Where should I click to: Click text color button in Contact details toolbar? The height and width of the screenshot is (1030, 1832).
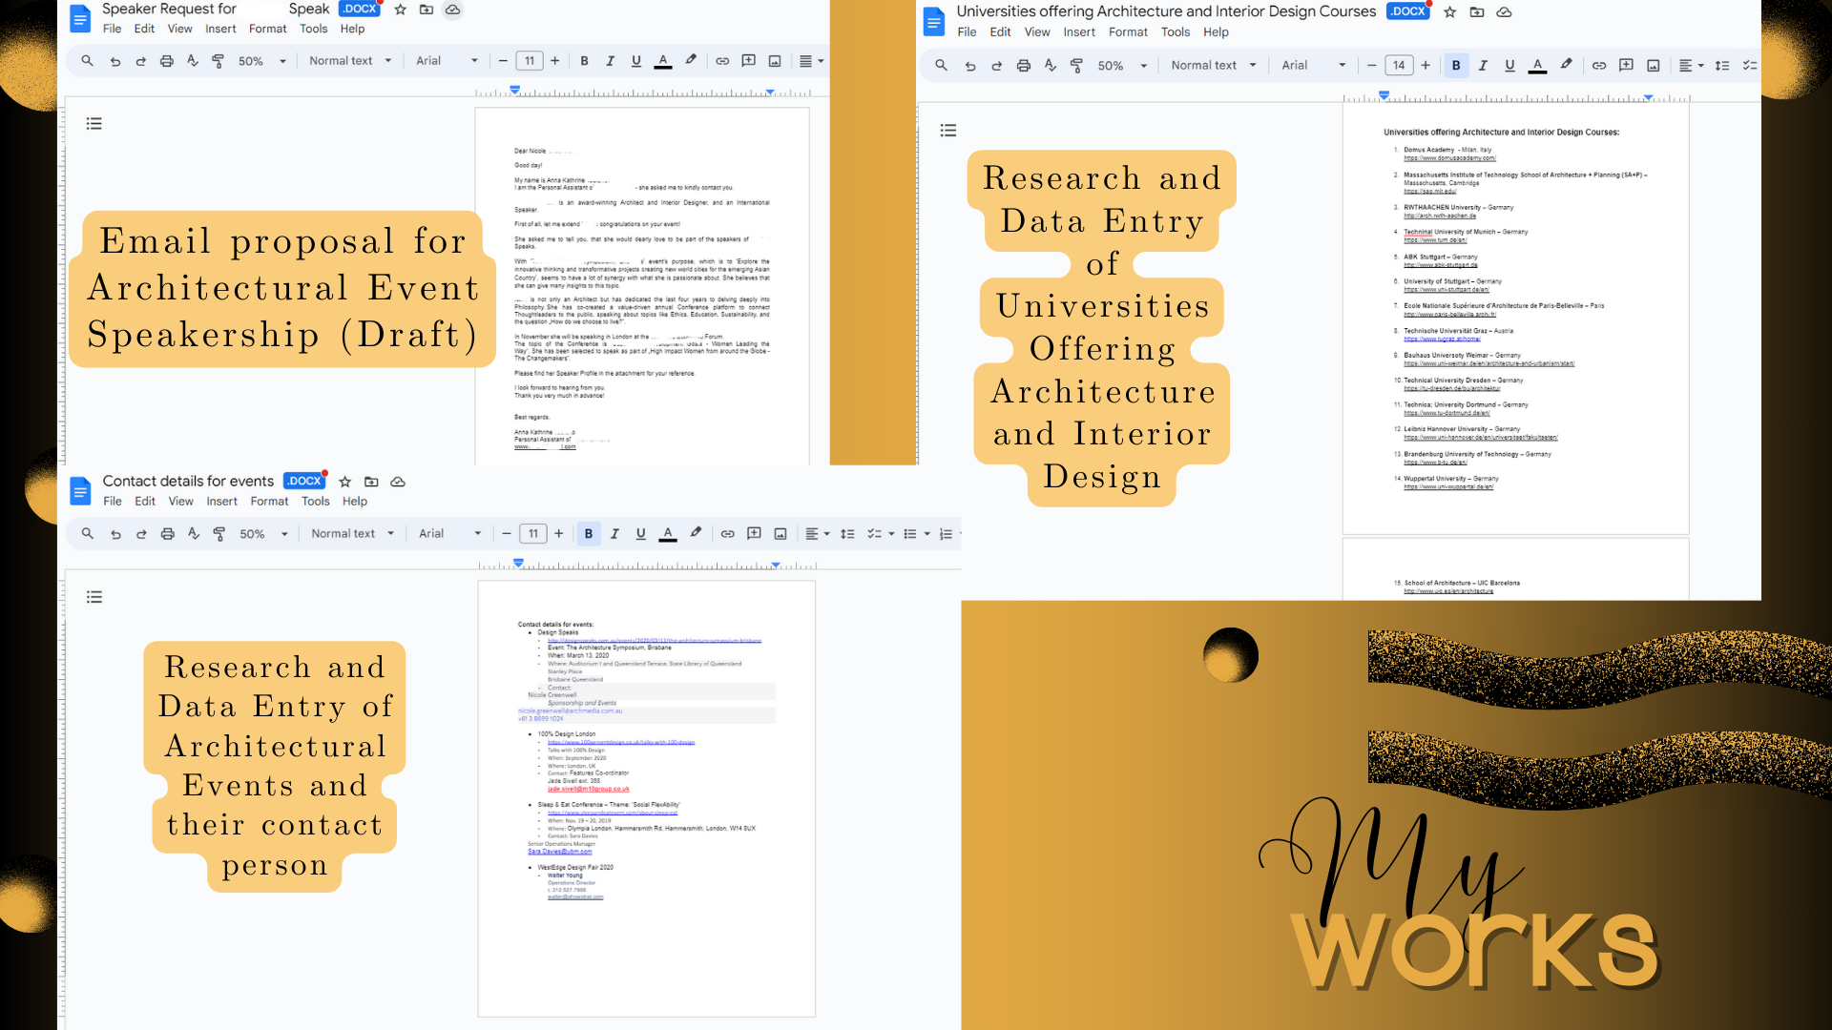click(668, 534)
